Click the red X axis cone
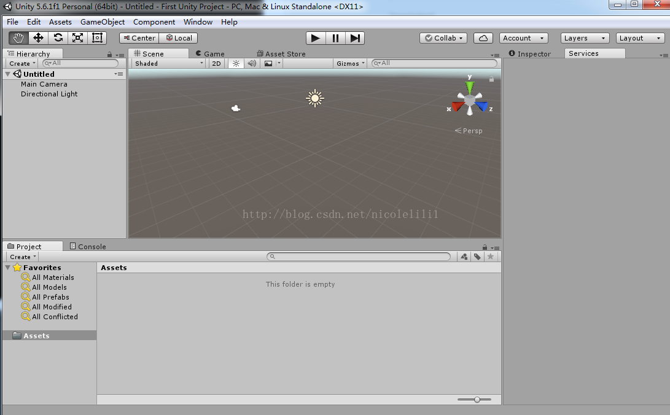This screenshot has height=415, width=670. pyautogui.click(x=458, y=106)
